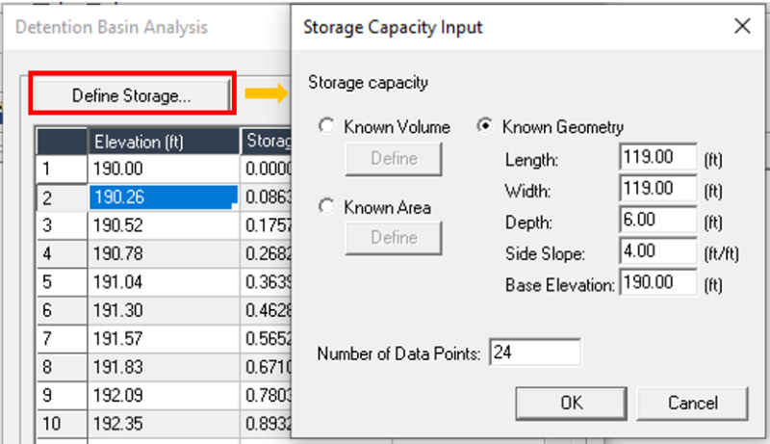Click the Depth input field
Screen dimensions: 770x444
[658, 221]
